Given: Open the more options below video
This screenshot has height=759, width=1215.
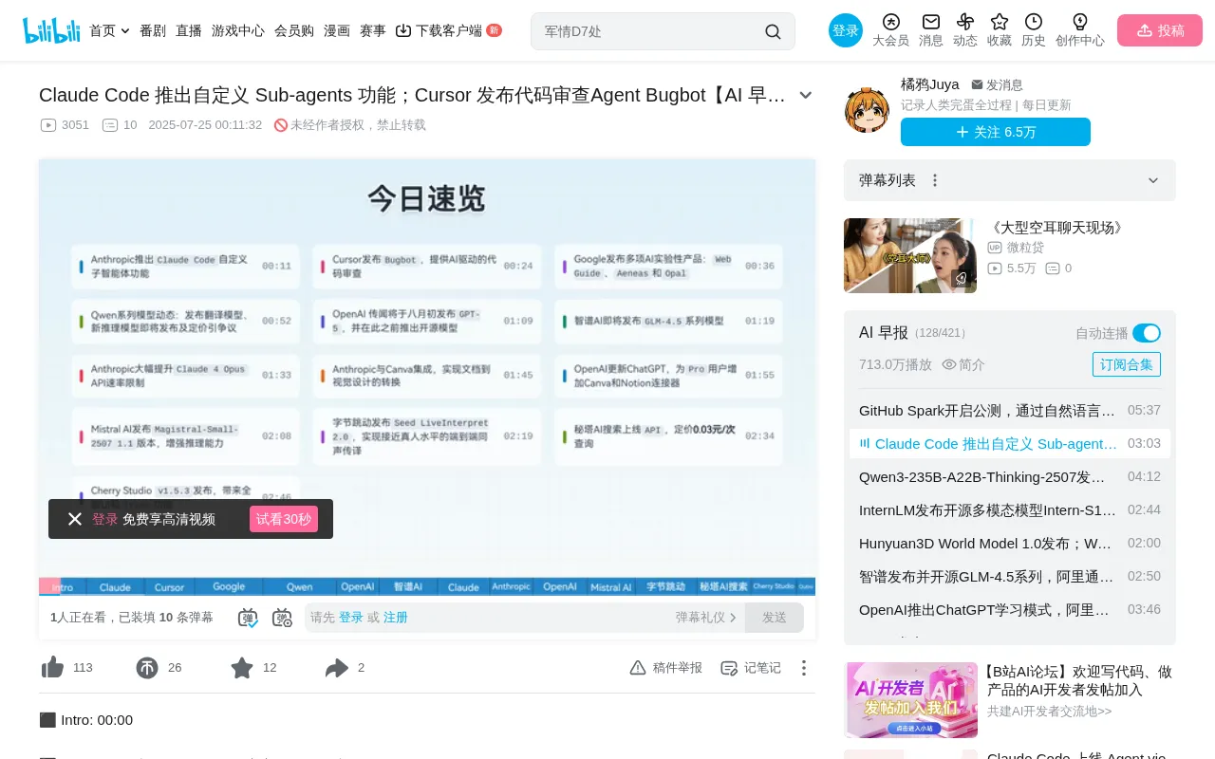Looking at the screenshot, I should click(804, 668).
